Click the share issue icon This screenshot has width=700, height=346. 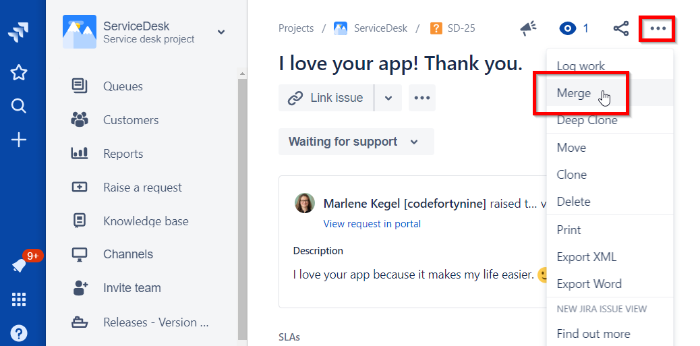[621, 28]
